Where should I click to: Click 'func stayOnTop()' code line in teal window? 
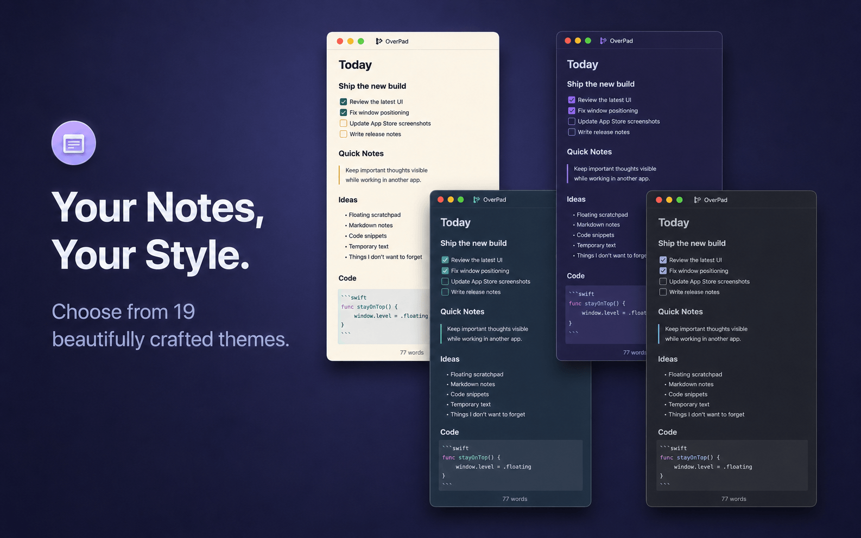click(471, 457)
